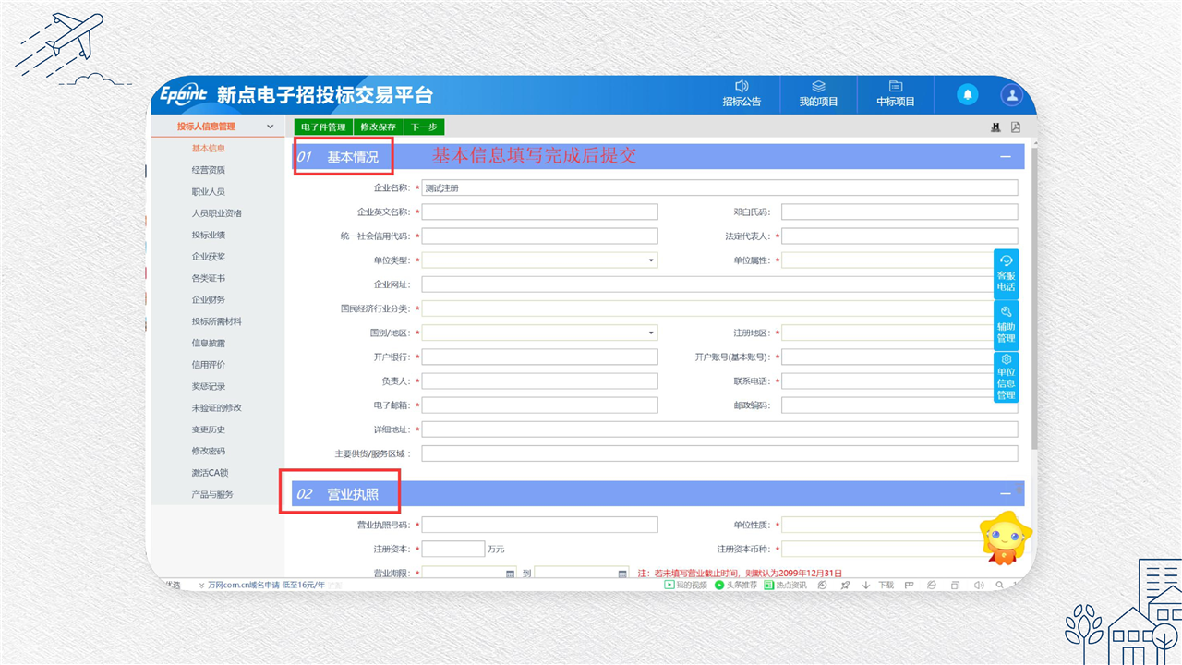This screenshot has width=1182, height=665.
Task: Open the 单位信息管理 floating side button
Action: [x=1006, y=377]
